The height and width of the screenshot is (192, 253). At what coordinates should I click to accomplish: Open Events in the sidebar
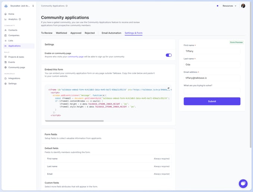point(12,62)
